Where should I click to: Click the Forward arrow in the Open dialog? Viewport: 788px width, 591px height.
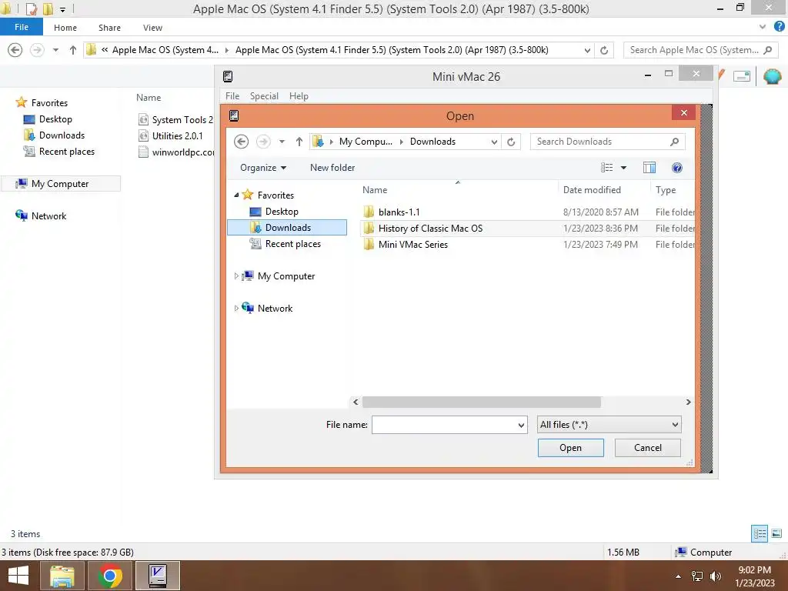(263, 142)
